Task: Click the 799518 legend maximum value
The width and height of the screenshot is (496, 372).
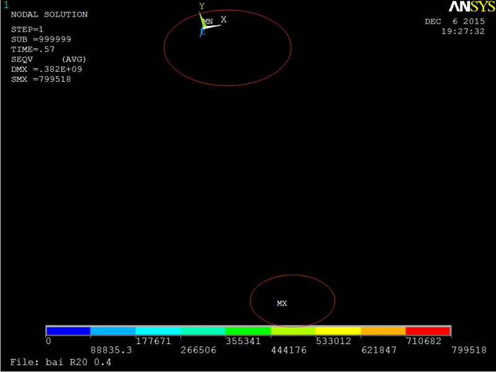Action: point(469,350)
